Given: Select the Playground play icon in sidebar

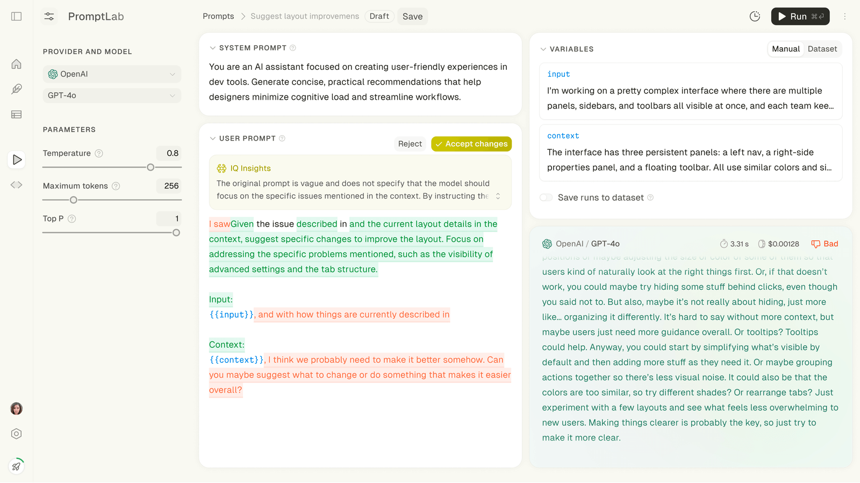Looking at the screenshot, I should 16,159.
